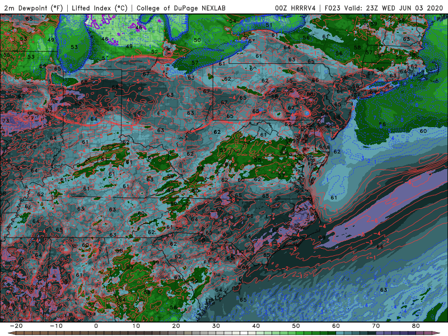Click the 20 label on the color scale
Screen dimensions: 448x336
[176, 326]
